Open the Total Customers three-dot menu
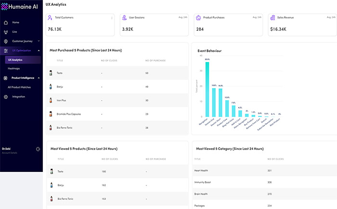Viewport: 337px width, 209px height. pyautogui.click(x=112, y=18)
